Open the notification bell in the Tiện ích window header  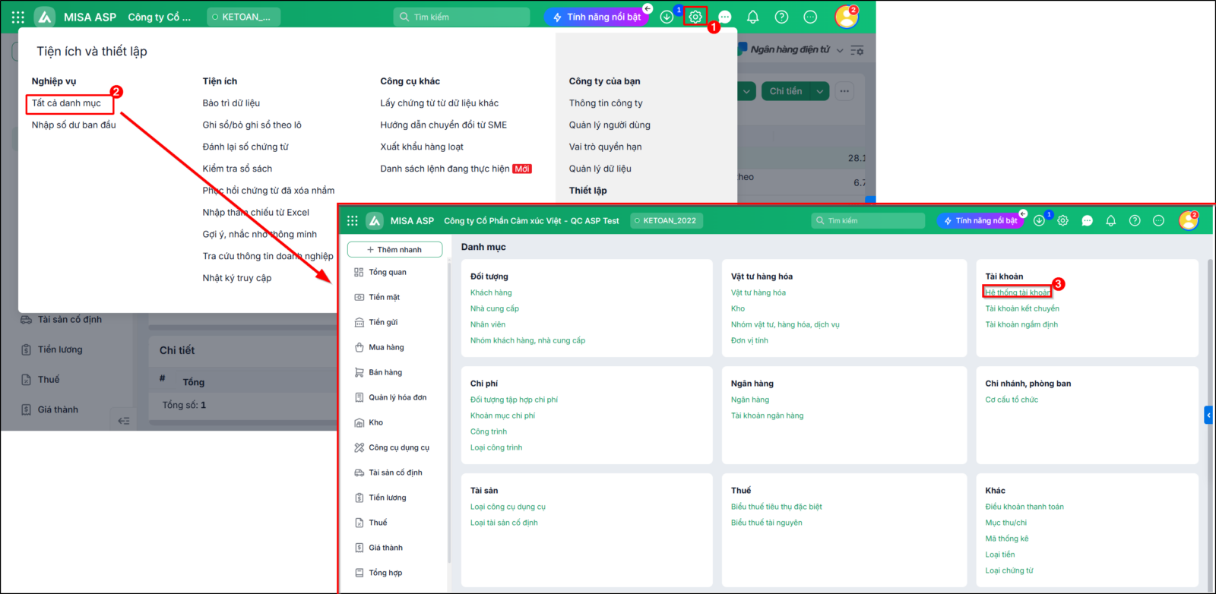tap(753, 17)
